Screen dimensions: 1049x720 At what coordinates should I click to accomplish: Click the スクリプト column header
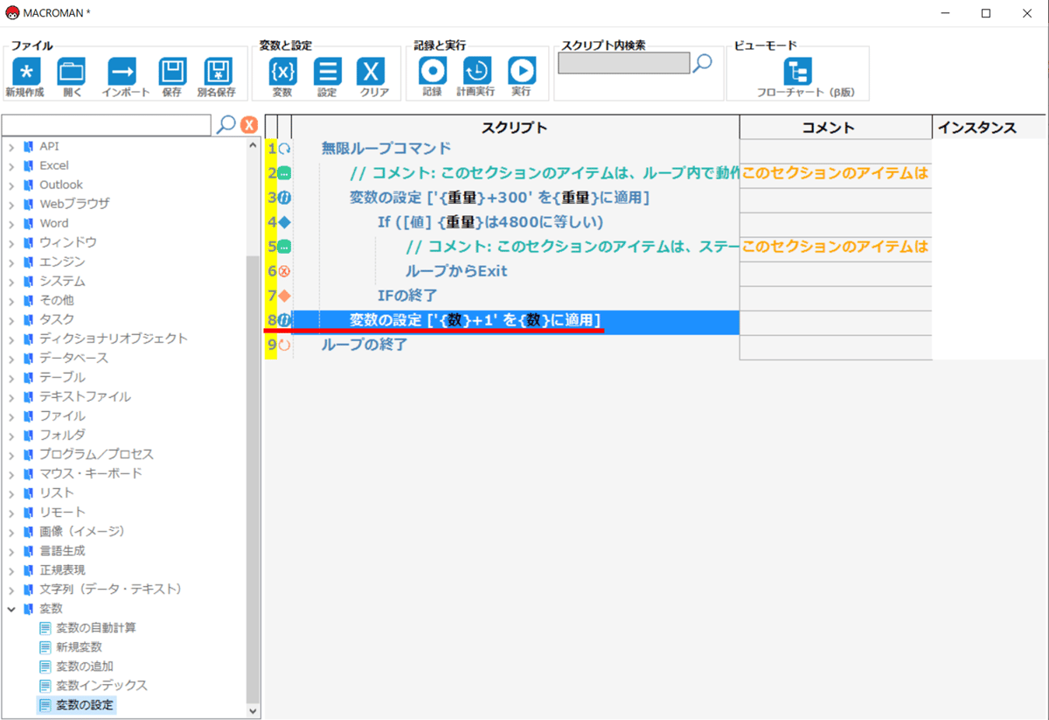[515, 127]
